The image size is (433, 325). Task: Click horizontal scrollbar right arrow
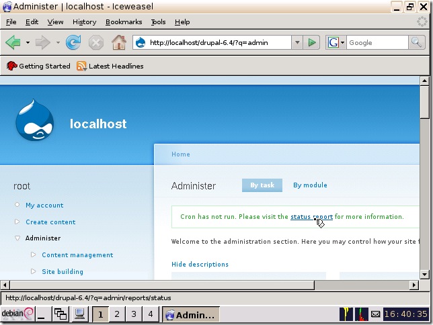414,285
